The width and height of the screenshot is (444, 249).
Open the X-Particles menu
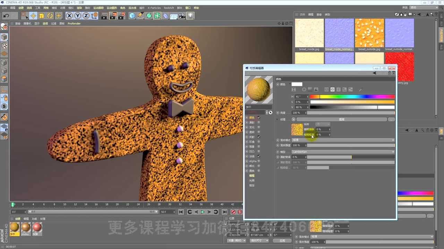(154, 8)
